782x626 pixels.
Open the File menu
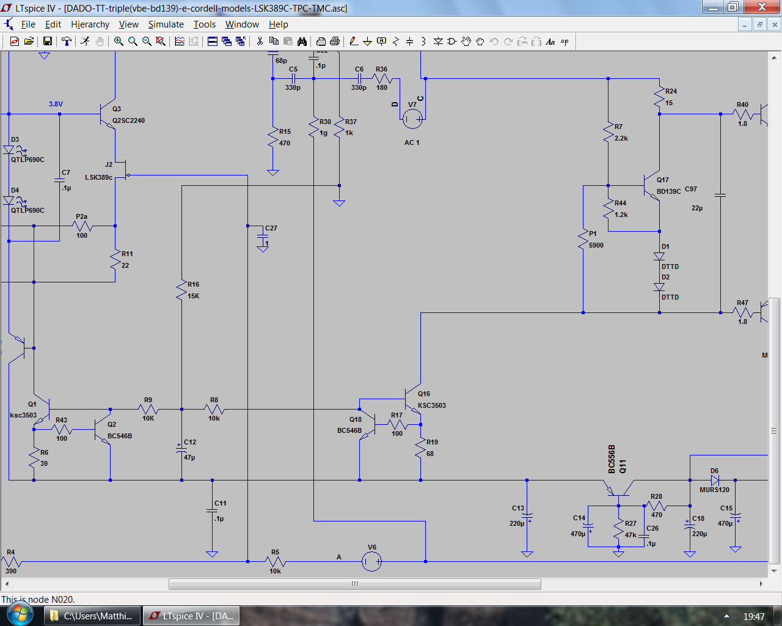[x=28, y=24]
